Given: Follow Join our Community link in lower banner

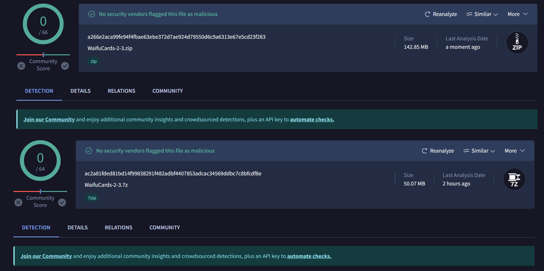Looking at the screenshot, I should point(46,256).
